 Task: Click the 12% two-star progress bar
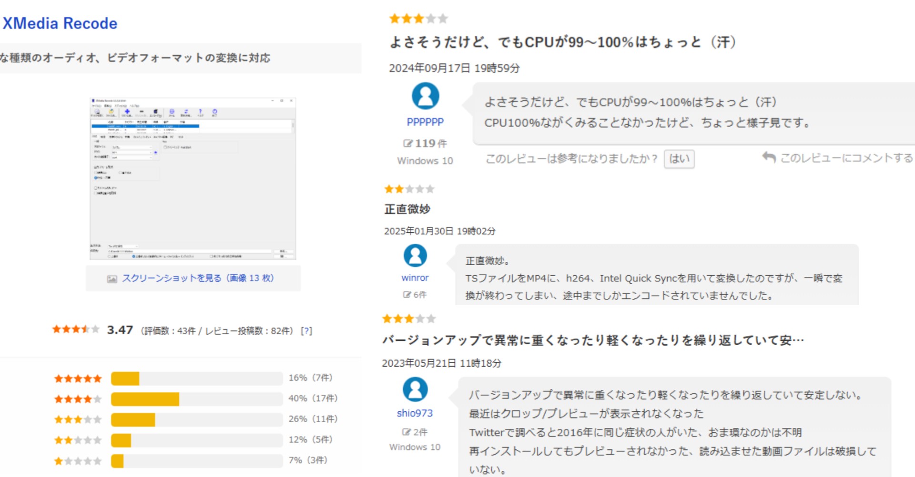click(197, 440)
